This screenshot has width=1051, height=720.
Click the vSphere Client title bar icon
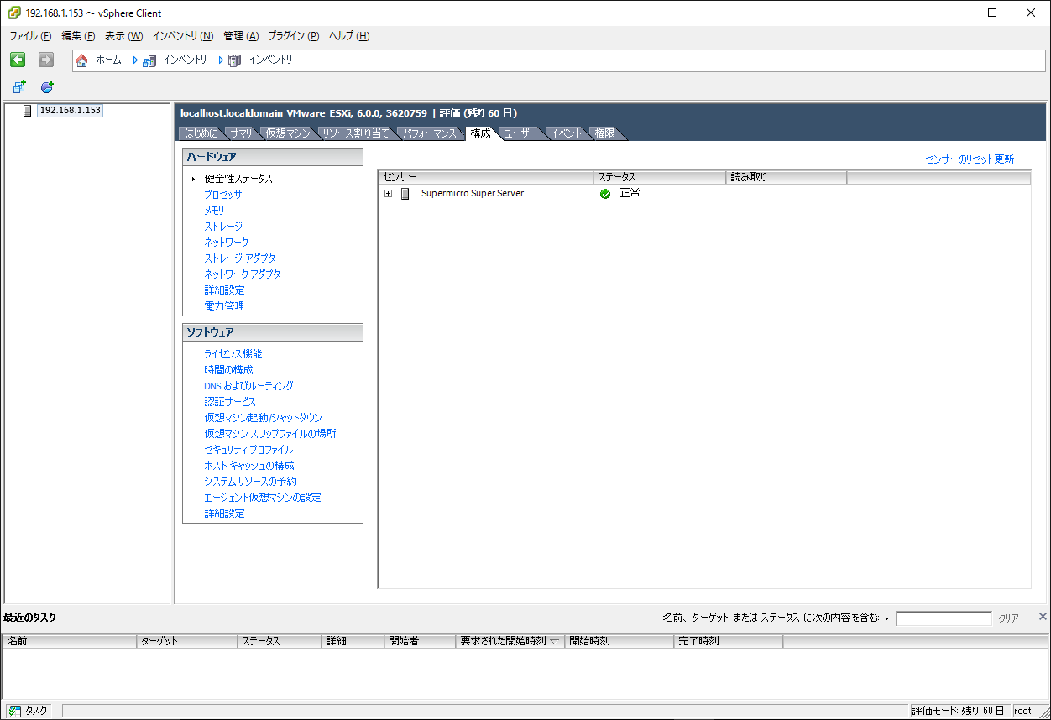(14, 13)
